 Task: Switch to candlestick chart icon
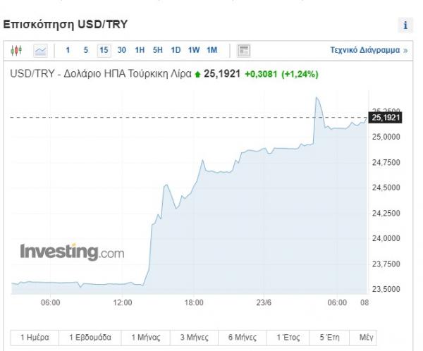tap(16, 50)
